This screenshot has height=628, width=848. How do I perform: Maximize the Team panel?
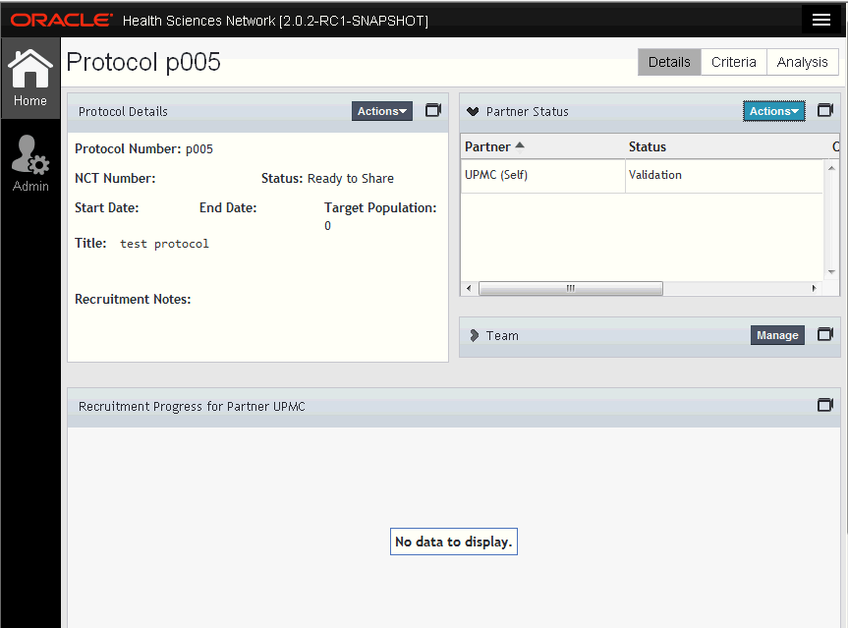pyautogui.click(x=825, y=334)
